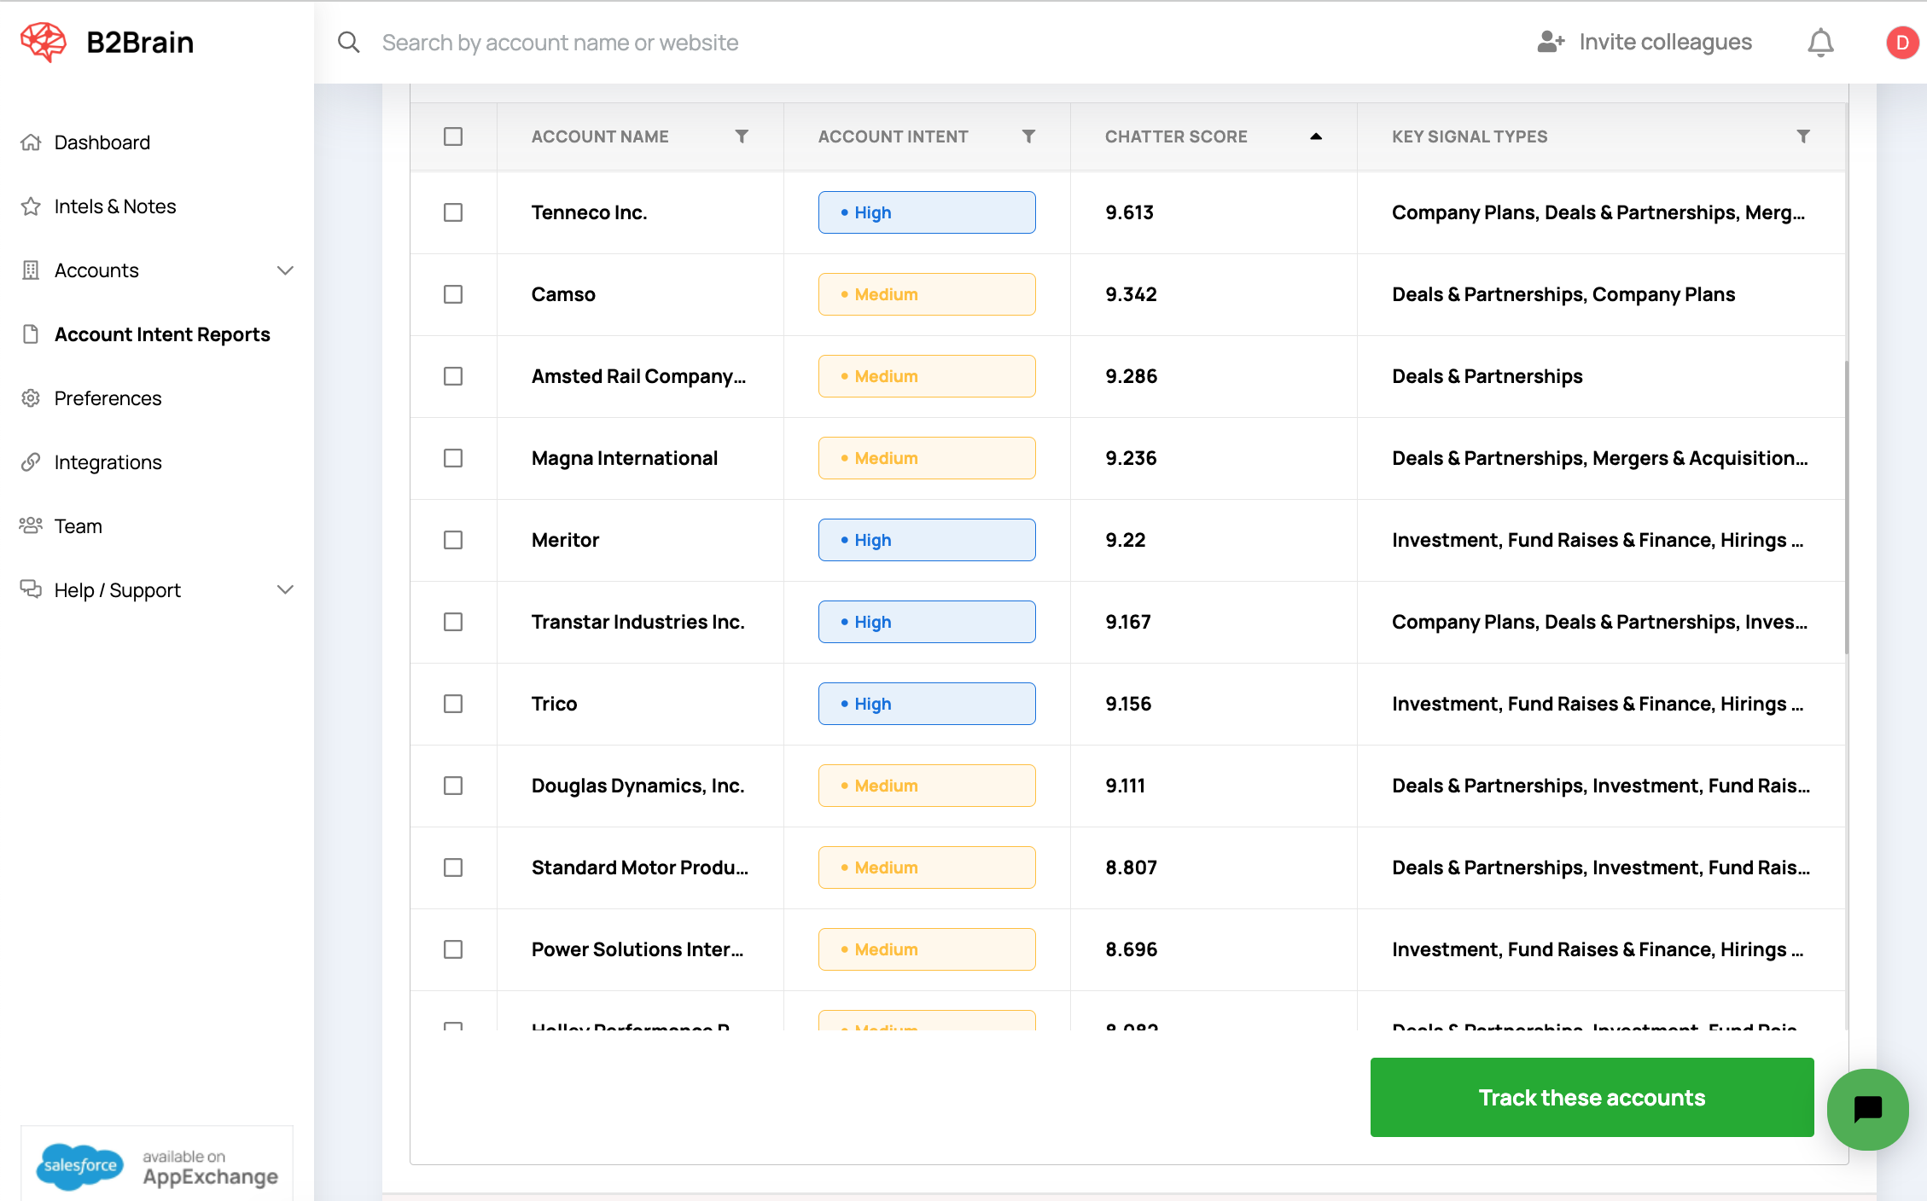
Task: Open the filter icon on Key Signal Types column
Action: click(x=1803, y=136)
